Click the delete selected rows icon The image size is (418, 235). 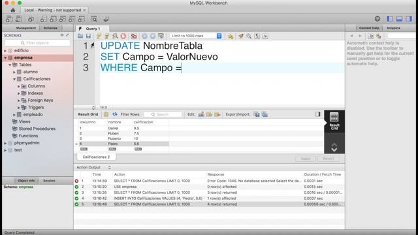(x=217, y=114)
